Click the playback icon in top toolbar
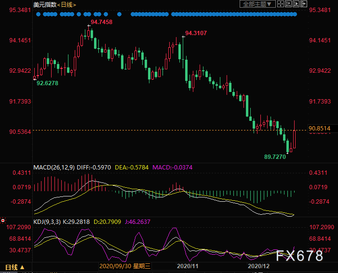 click(x=296, y=4)
